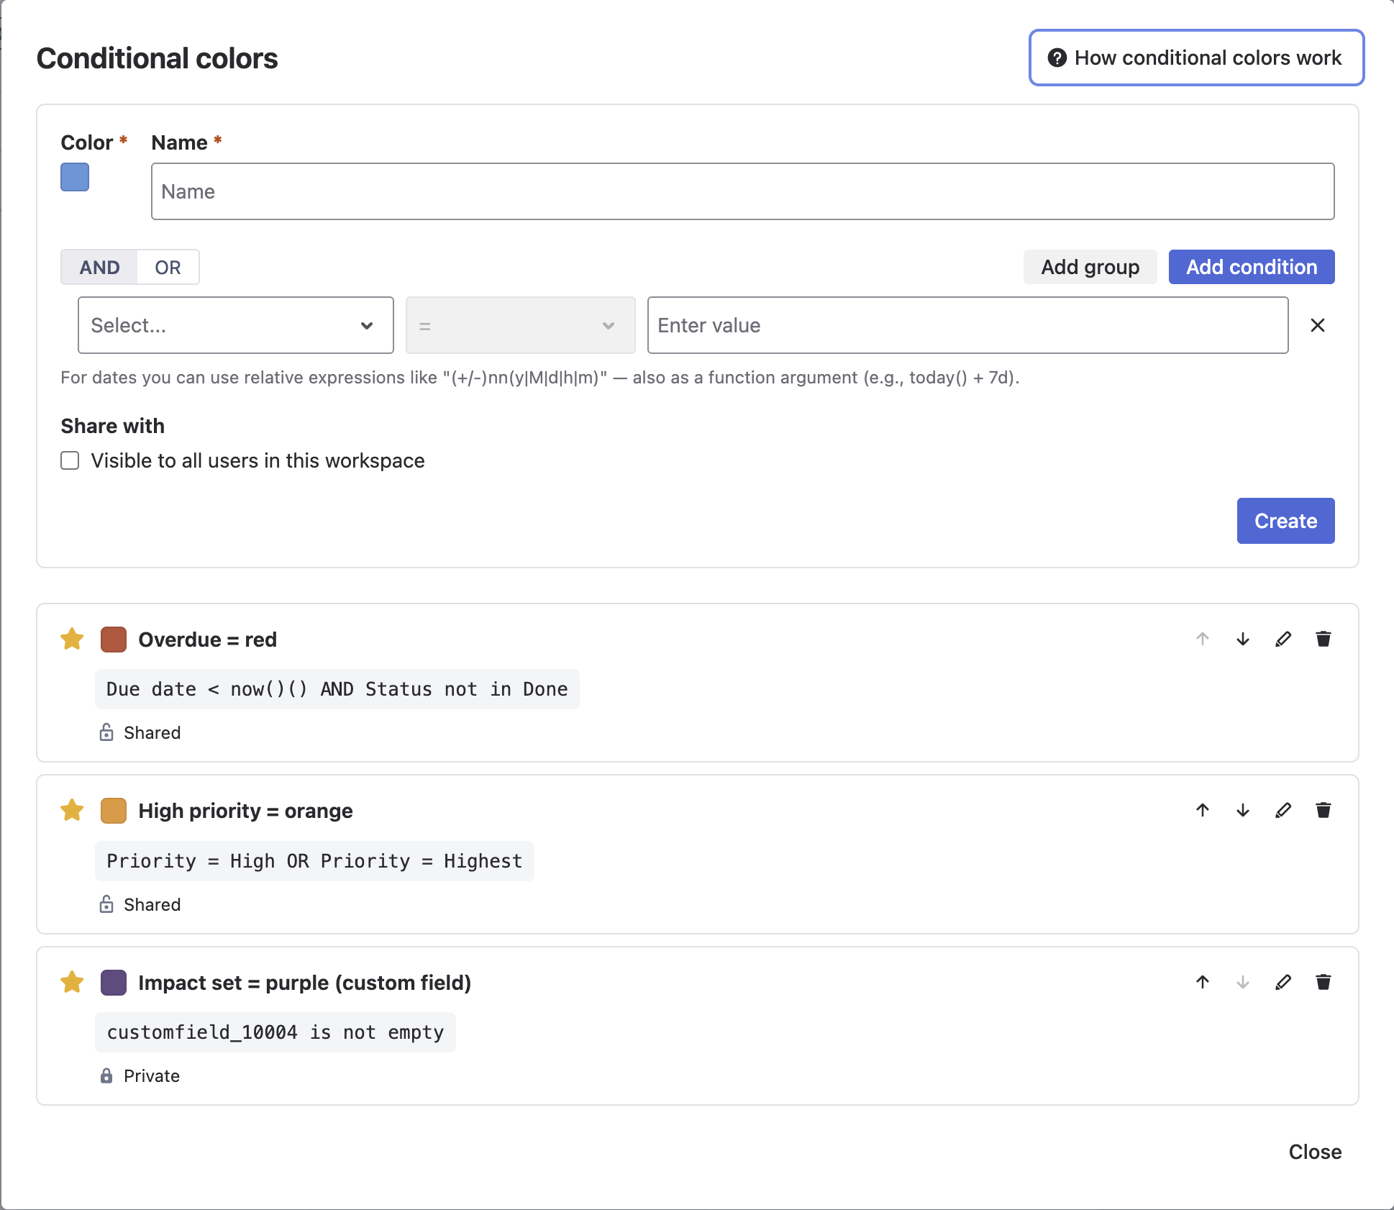Toggle favorite star on High priority = orange rule

(x=72, y=810)
